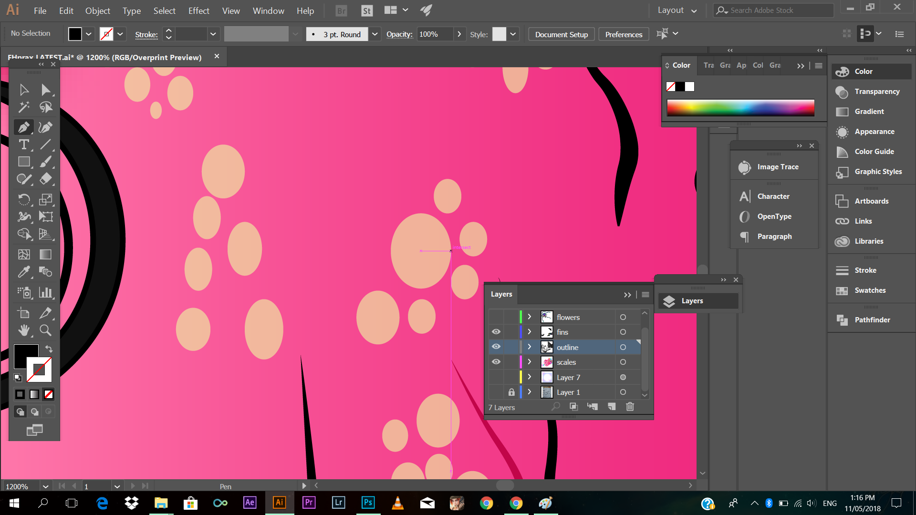
Task: Click the Opacity value field
Action: click(435, 34)
